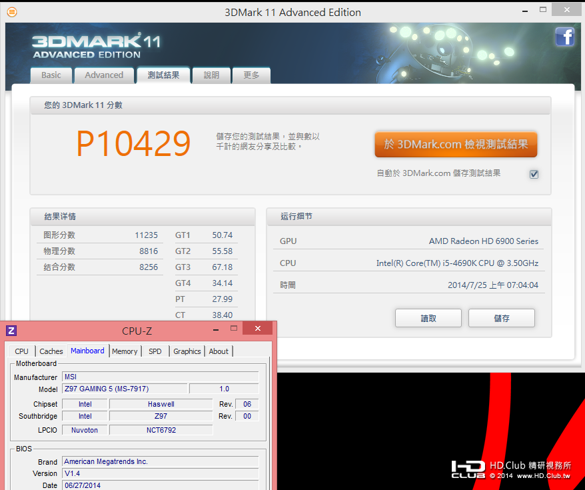The width and height of the screenshot is (585, 490).
Task: Close the CPU-Z window
Action: point(257,329)
